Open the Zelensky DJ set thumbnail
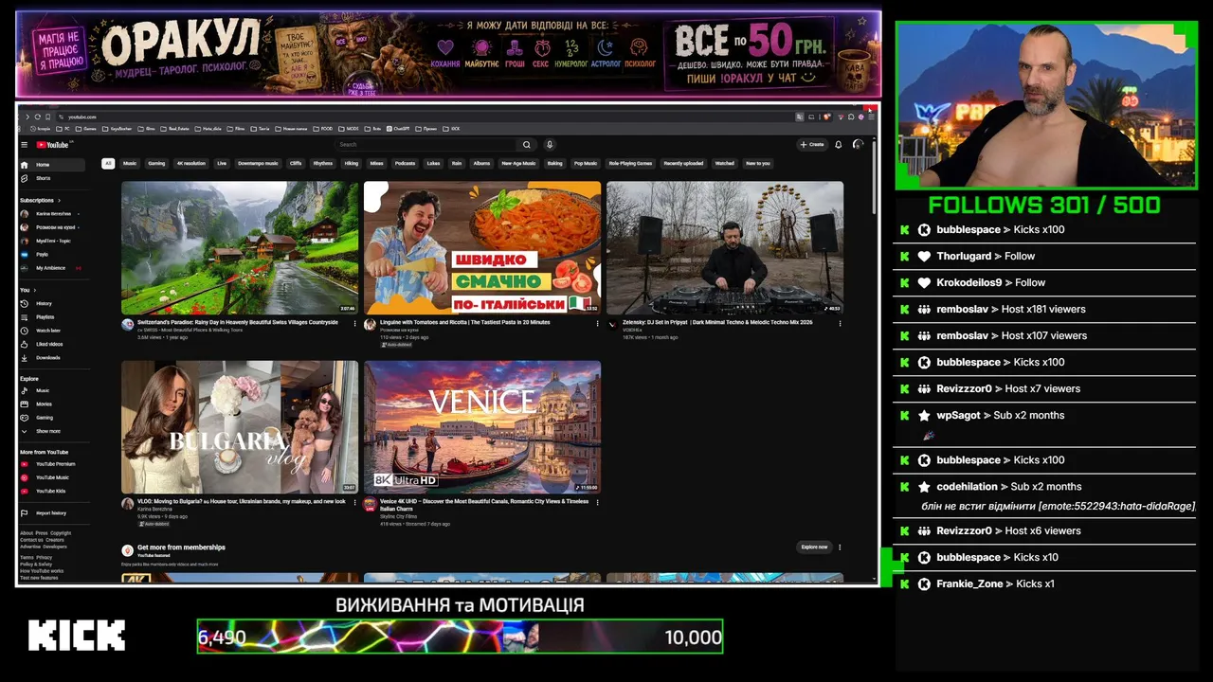 coord(725,247)
